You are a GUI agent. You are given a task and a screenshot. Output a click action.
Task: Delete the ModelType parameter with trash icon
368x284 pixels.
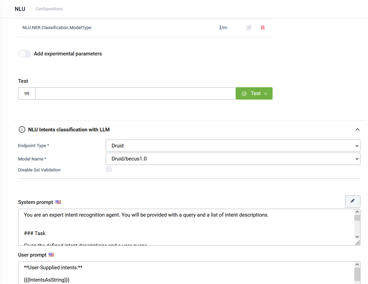(x=263, y=28)
